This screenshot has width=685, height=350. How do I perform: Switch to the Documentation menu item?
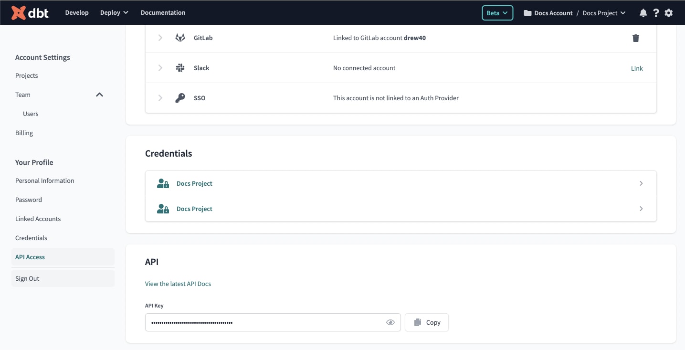[163, 12]
